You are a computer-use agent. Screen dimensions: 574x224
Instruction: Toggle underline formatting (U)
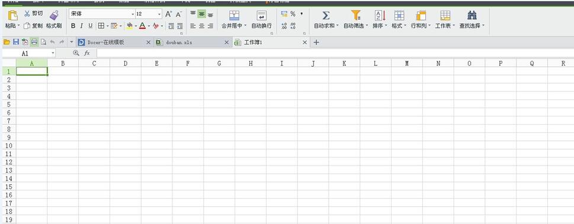(x=91, y=26)
